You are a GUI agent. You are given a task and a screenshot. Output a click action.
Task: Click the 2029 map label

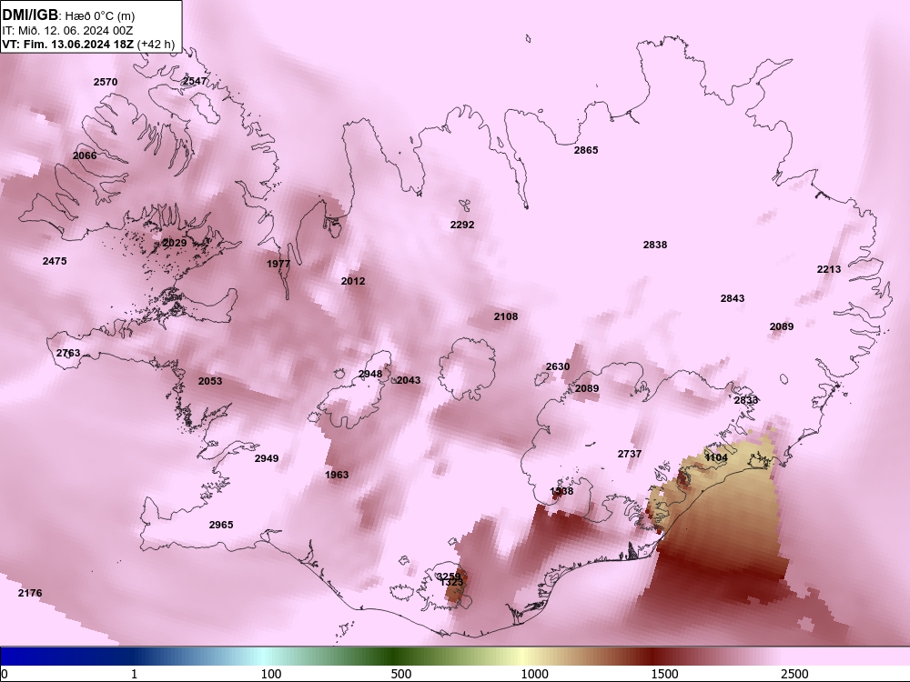pos(175,243)
